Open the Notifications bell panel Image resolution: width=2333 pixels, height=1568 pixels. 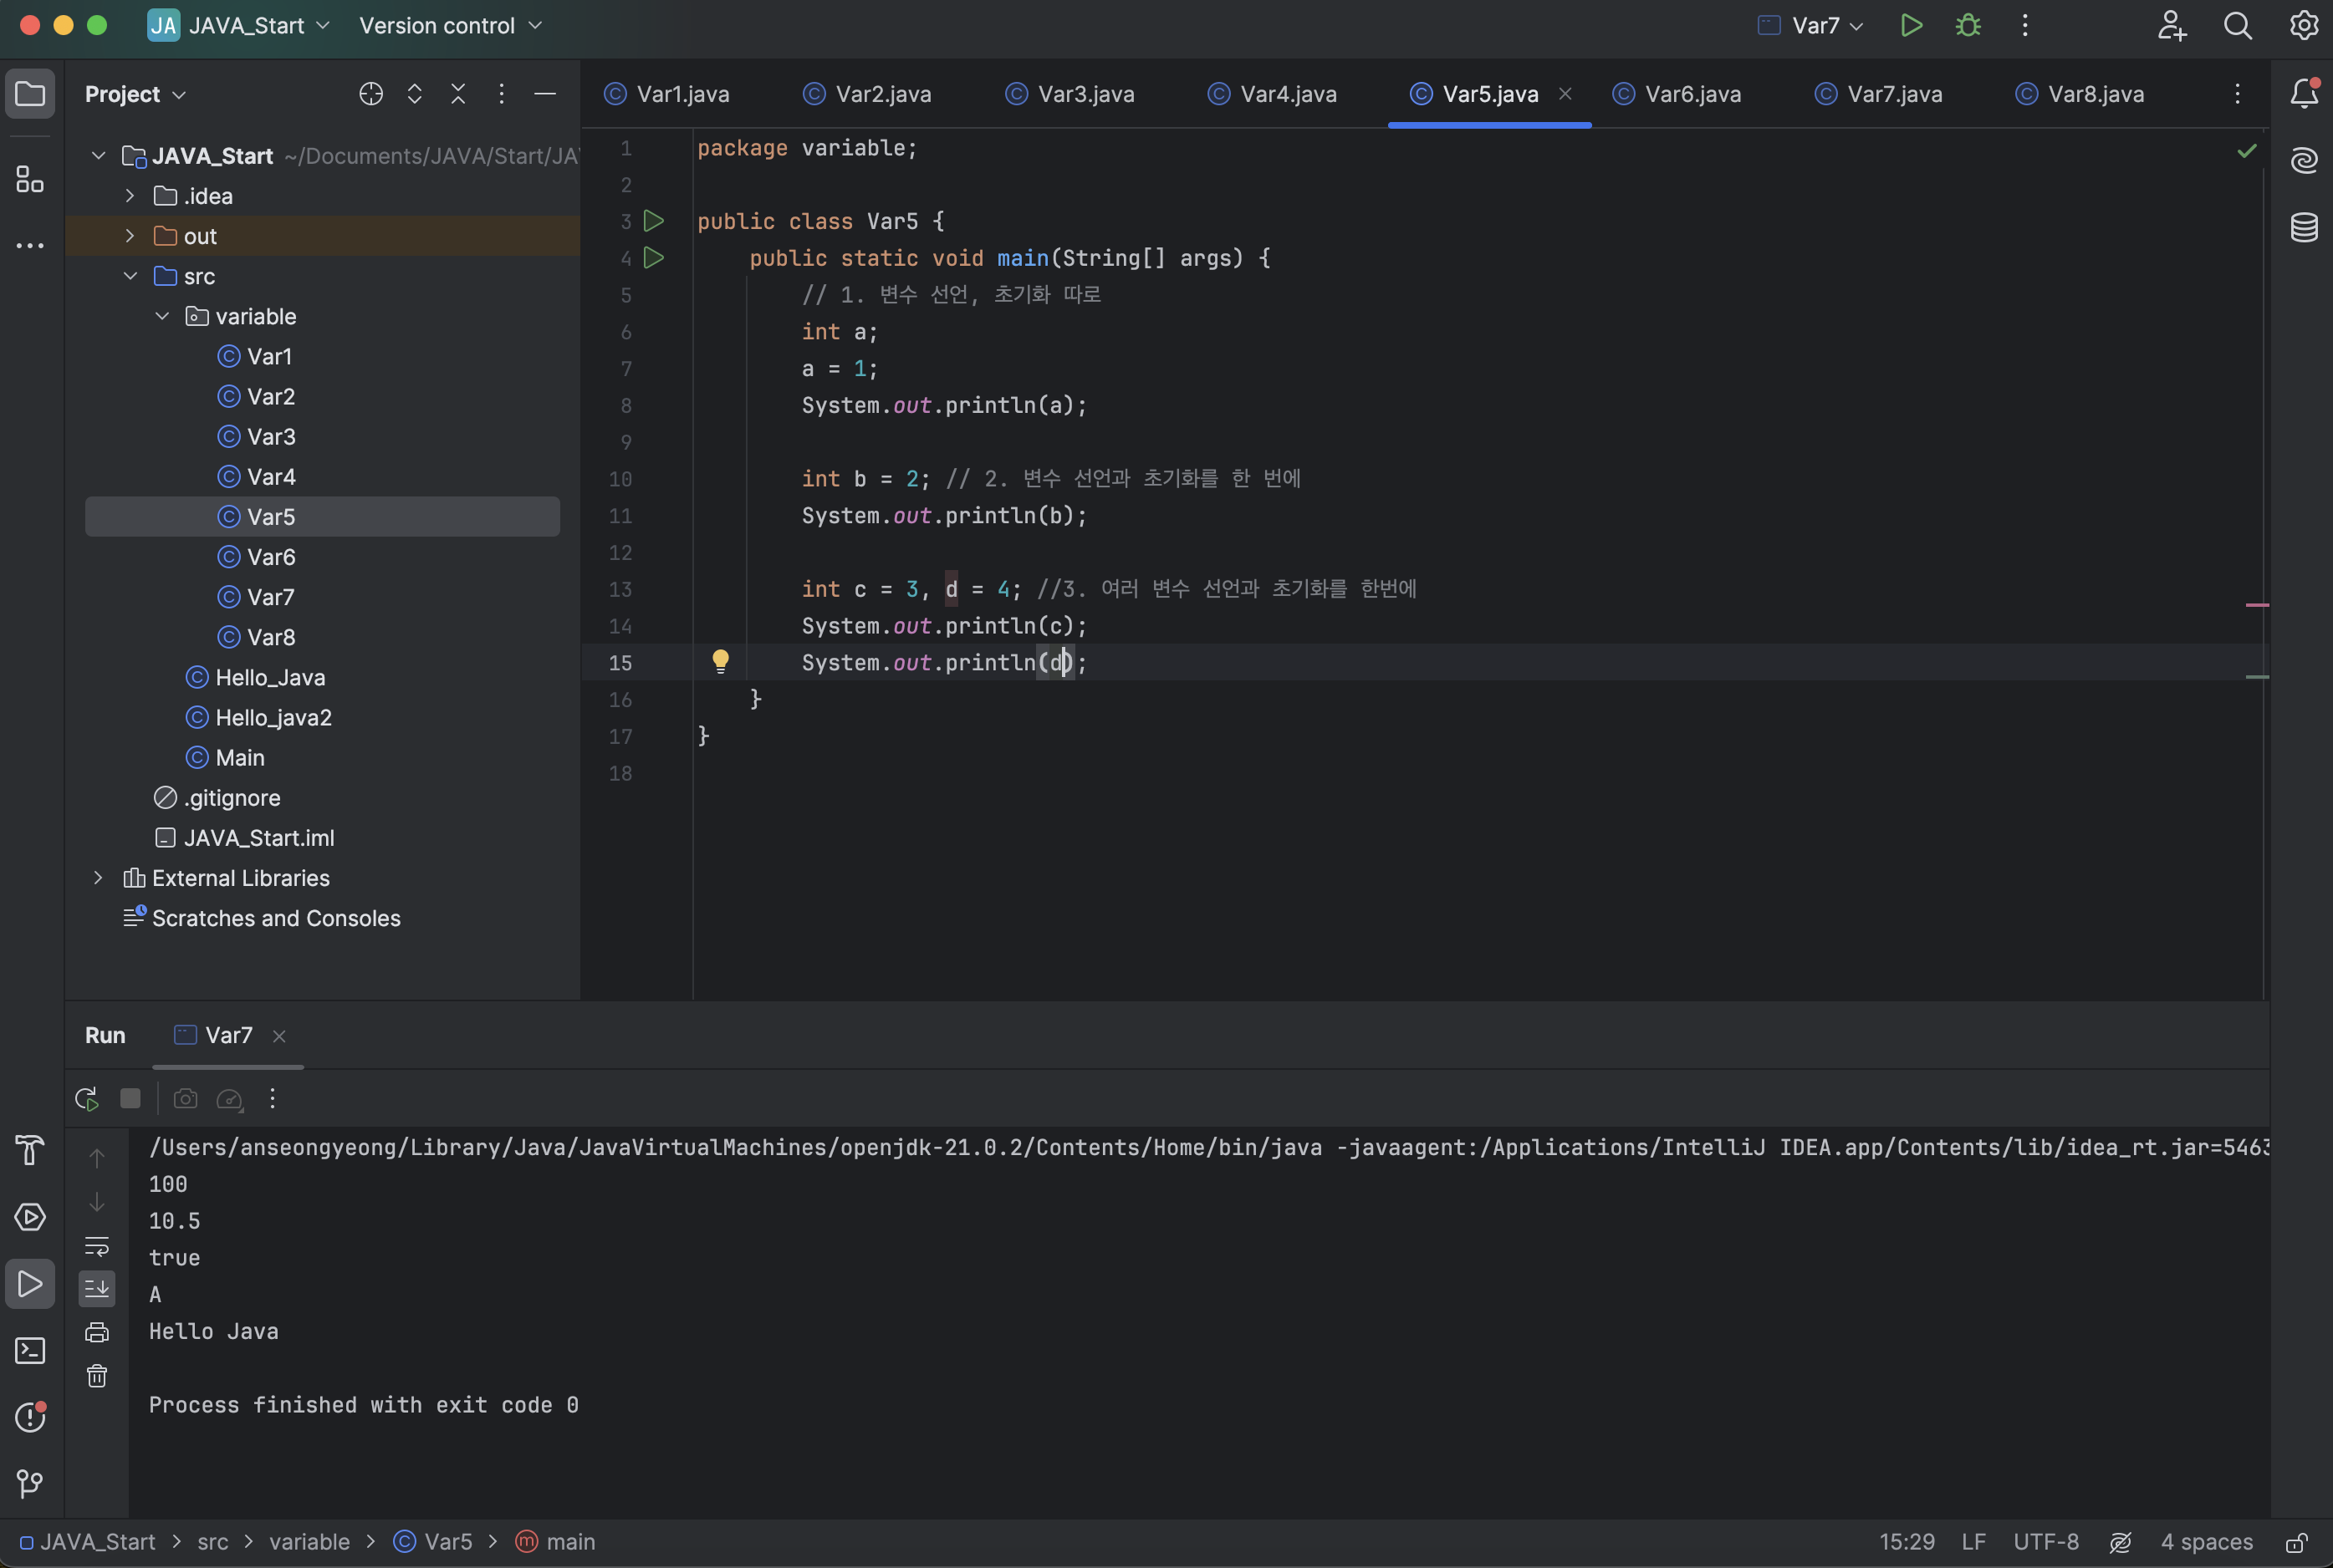(x=2304, y=93)
